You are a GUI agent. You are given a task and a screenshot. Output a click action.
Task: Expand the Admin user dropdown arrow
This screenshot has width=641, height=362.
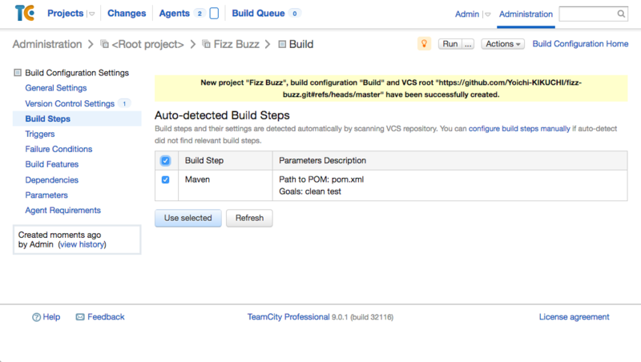(487, 14)
